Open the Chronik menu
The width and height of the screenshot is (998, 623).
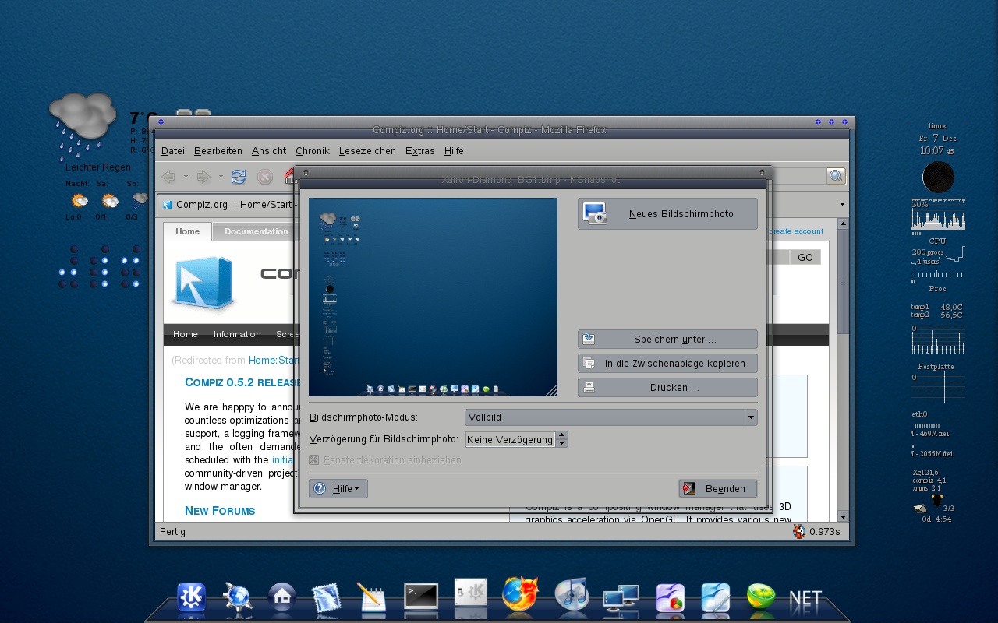[x=313, y=150]
